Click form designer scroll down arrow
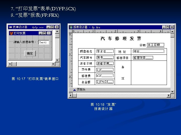The image size is (181, 135). pos(57,60)
